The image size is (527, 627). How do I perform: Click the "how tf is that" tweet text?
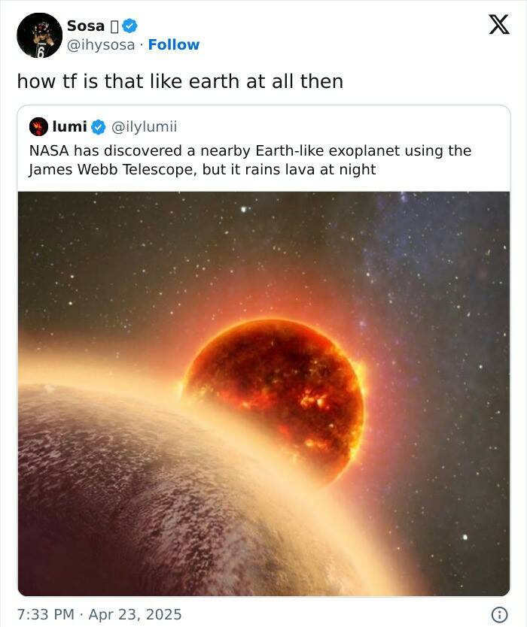pyautogui.click(x=179, y=80)
